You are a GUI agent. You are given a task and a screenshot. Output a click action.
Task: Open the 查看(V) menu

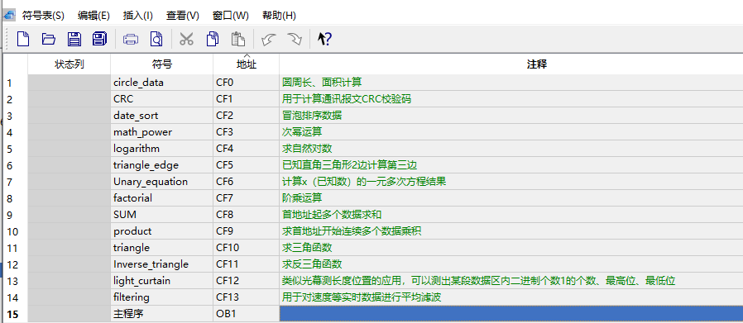tap(182, 16)
